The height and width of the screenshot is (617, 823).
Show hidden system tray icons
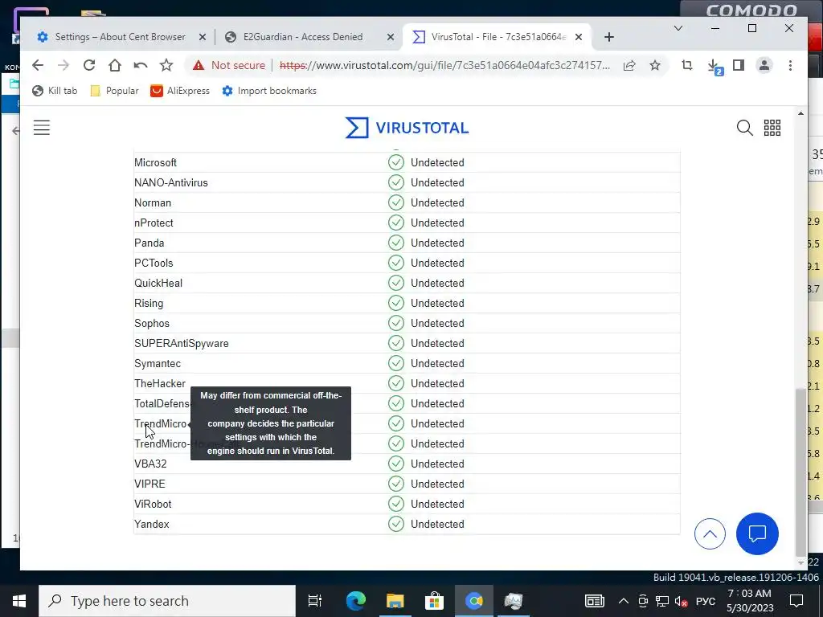(x=624, y=601)
